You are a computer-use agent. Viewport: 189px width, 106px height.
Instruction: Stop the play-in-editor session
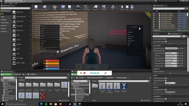point(127,7)
